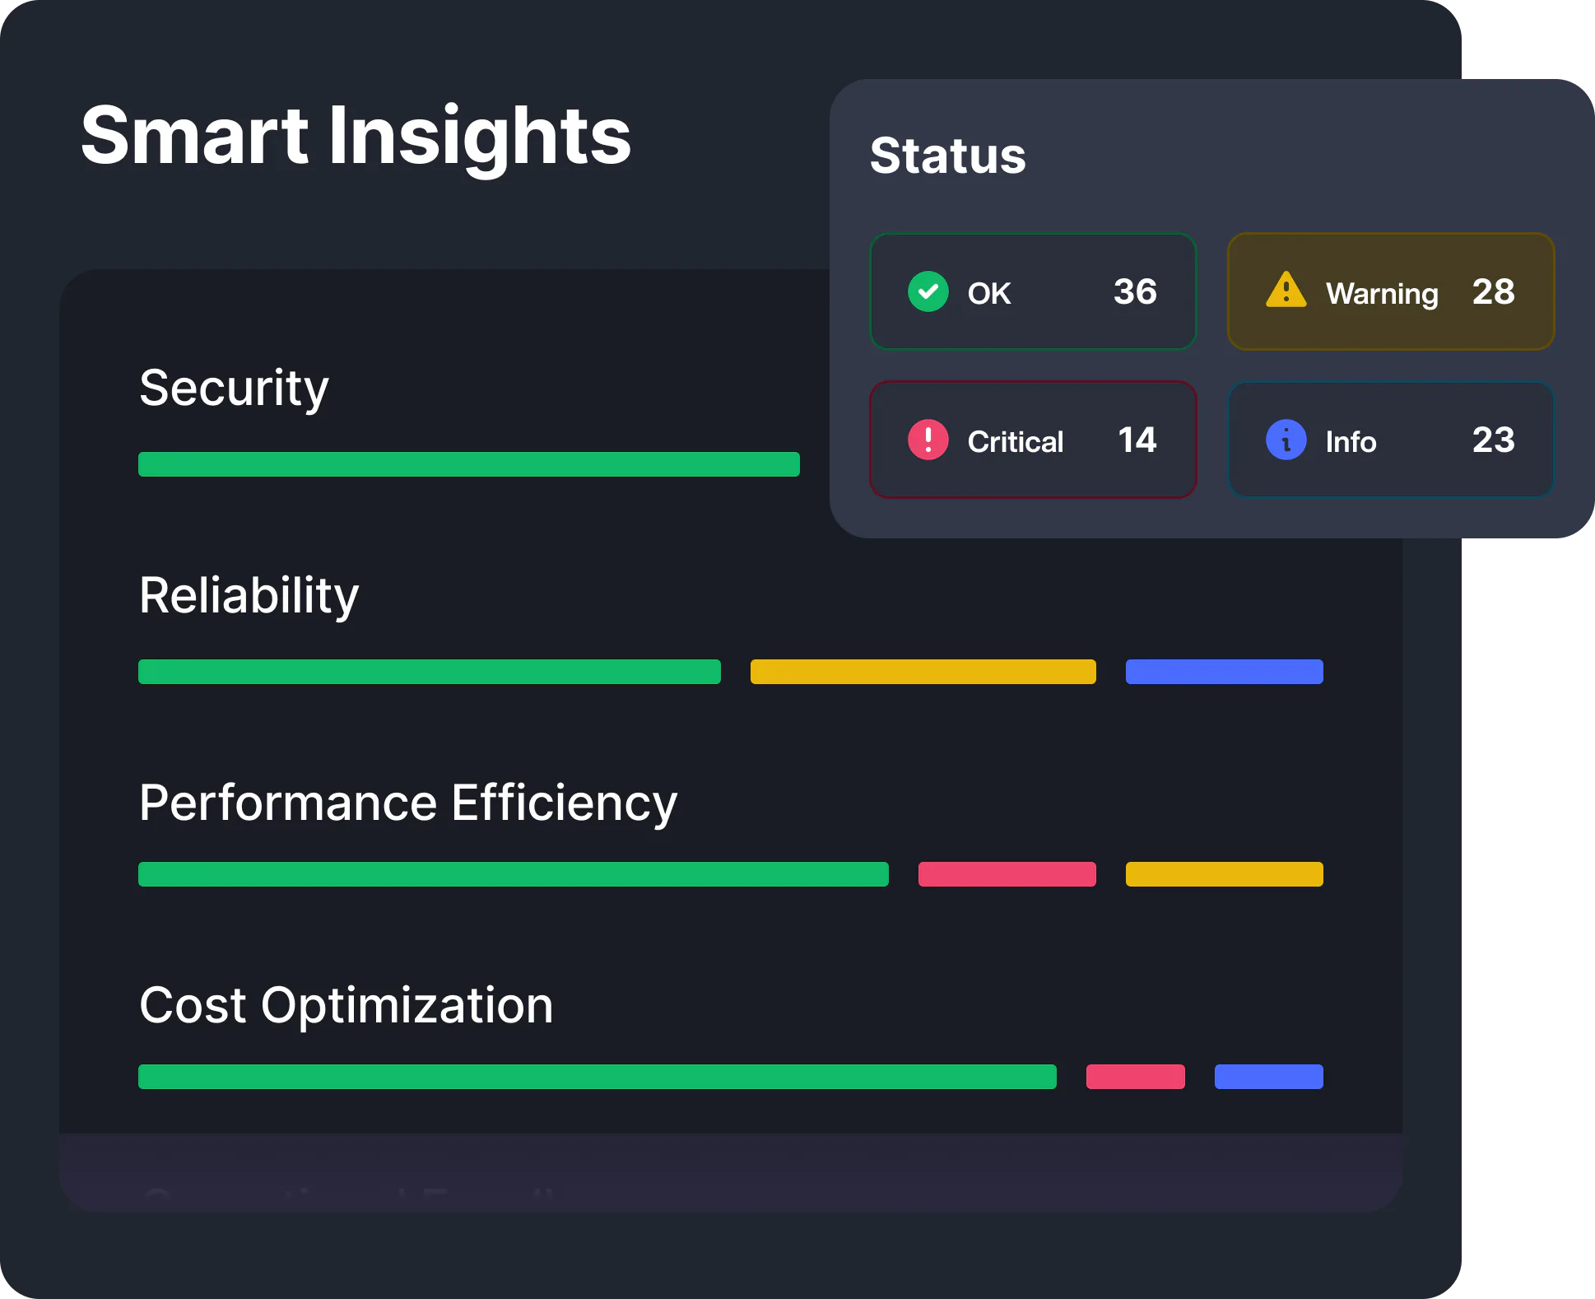
Task: Click the Performance Efficiency label
Action: [408, 803]
